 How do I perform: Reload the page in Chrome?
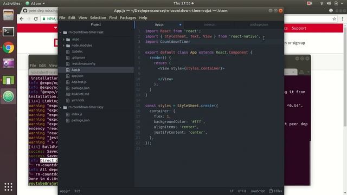(36, 19)
